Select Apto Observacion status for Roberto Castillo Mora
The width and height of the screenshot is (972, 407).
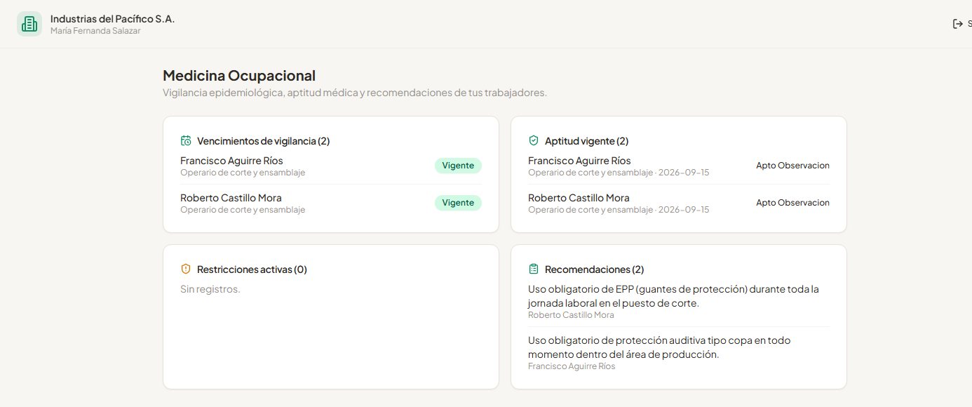tap(792, 203)
